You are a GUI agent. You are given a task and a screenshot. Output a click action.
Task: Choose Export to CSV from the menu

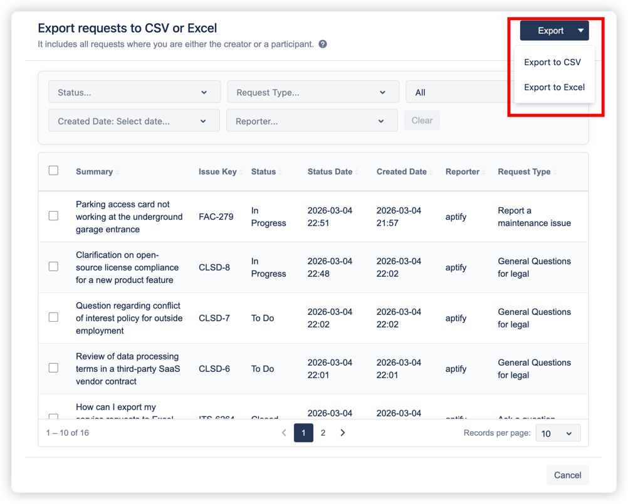pos(553,62)
